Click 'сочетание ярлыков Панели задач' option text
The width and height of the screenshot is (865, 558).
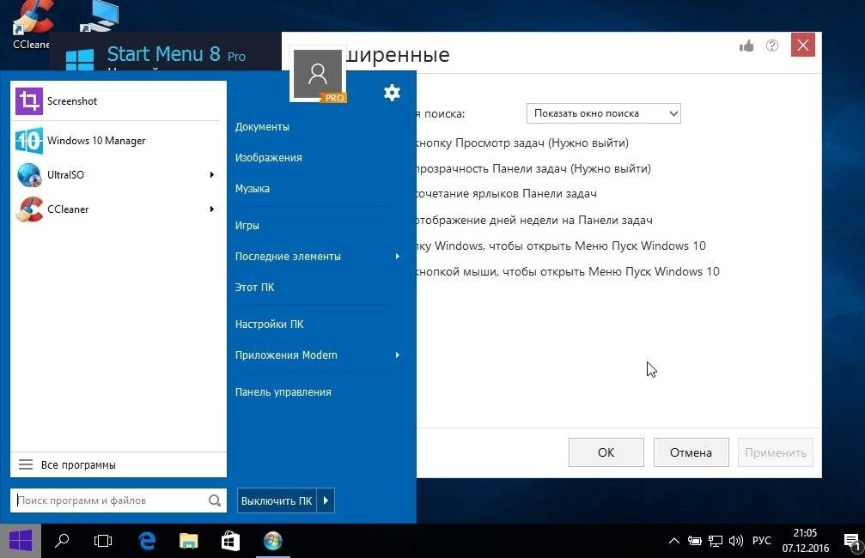click(505, 193)
